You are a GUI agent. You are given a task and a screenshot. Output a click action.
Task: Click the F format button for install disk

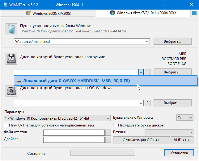147,103
